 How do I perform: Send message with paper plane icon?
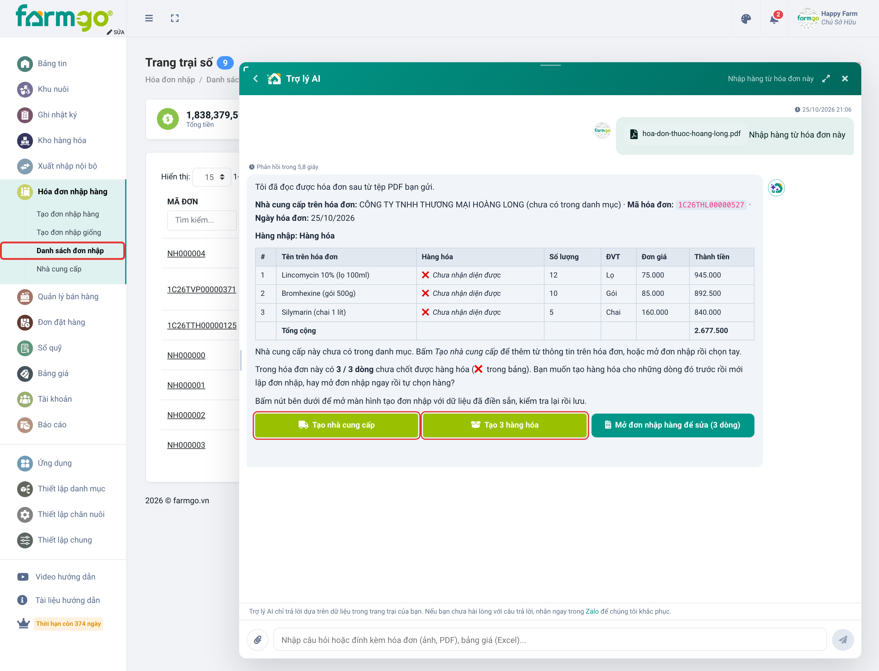[x=843, y=640]
